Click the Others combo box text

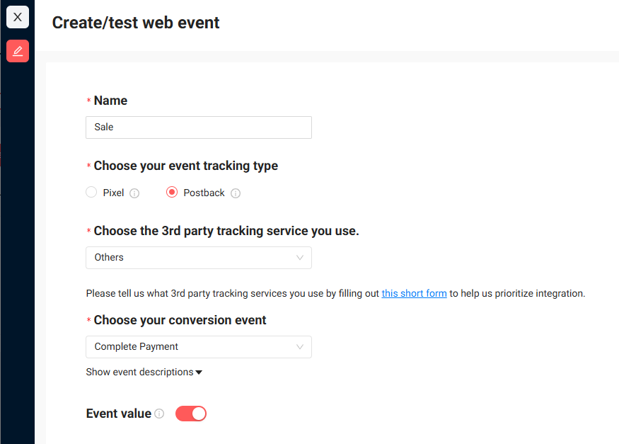pyautogui.click(x=109, y=258)
